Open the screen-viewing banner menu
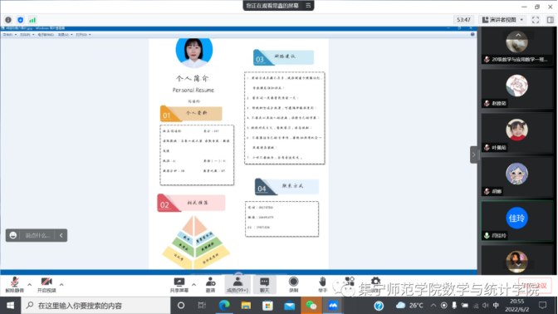Image resolution: width=558 pixels, height=314 pixels. coord(308,5)
